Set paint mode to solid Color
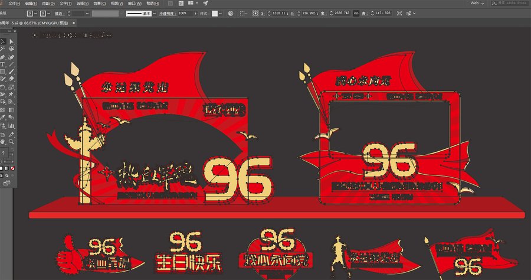Screen dimensions: 531x280 pyautogui.click(x=1, y=168)
